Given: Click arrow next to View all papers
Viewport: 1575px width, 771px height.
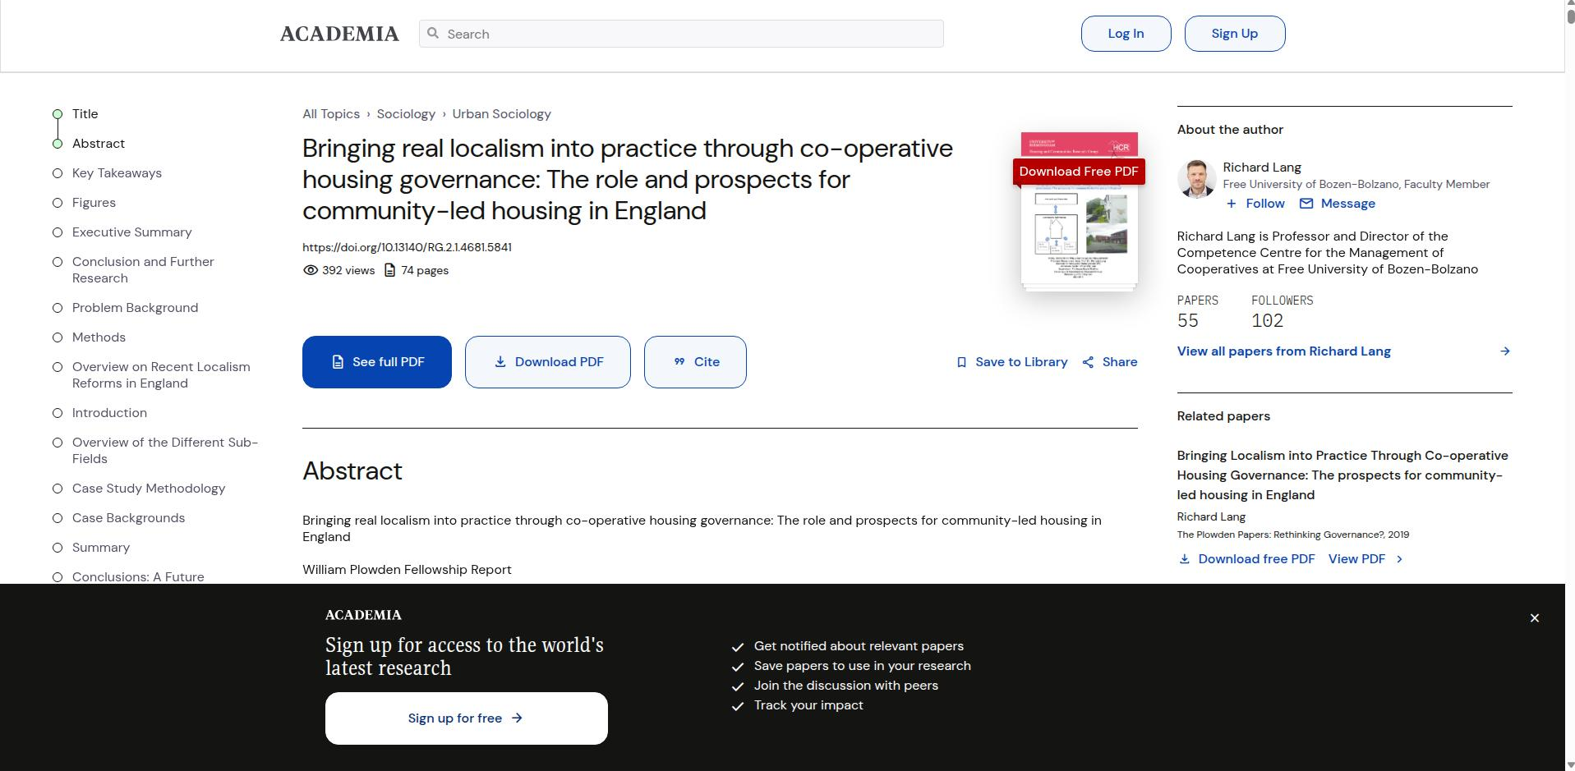Looking at the screenshot, I should pos(1504,351).
